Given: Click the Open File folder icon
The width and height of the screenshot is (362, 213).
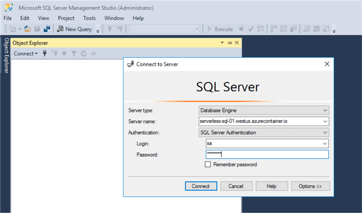Looking at the screenshot, I should 27,29.
